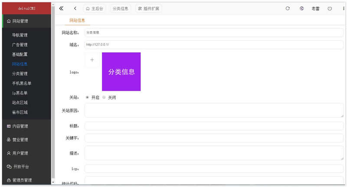Click the 域名 input field
Image resolution: width=347 pixels, height=187 pixels.
[213, 45]
